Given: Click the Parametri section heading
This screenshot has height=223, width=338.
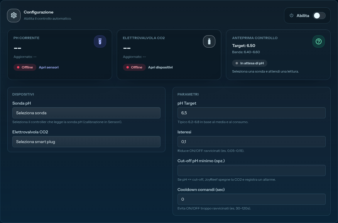Looking at the screenshot, I should click(x=188, y=94).
